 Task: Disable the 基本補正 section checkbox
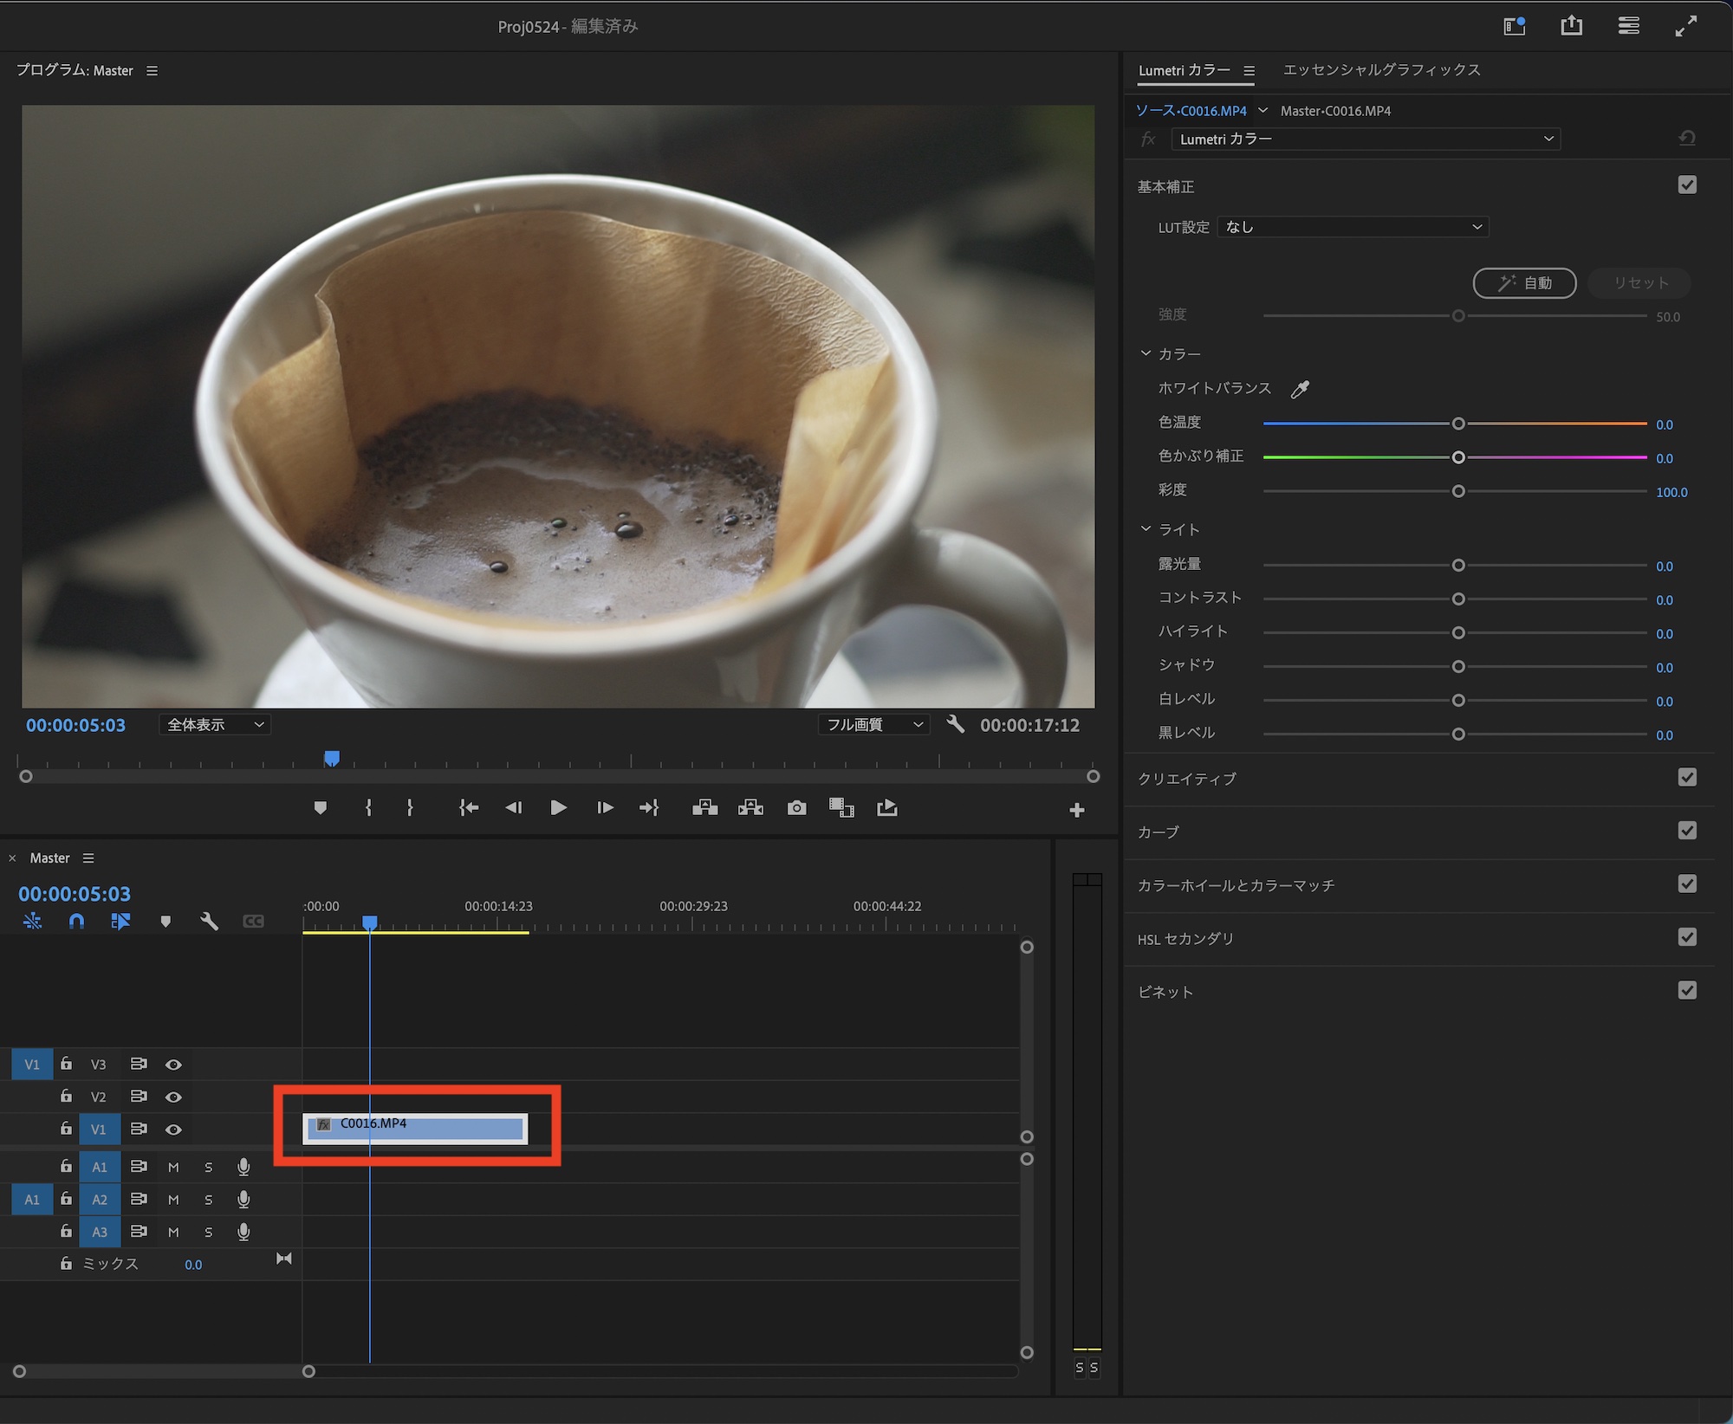point(1686,184)
